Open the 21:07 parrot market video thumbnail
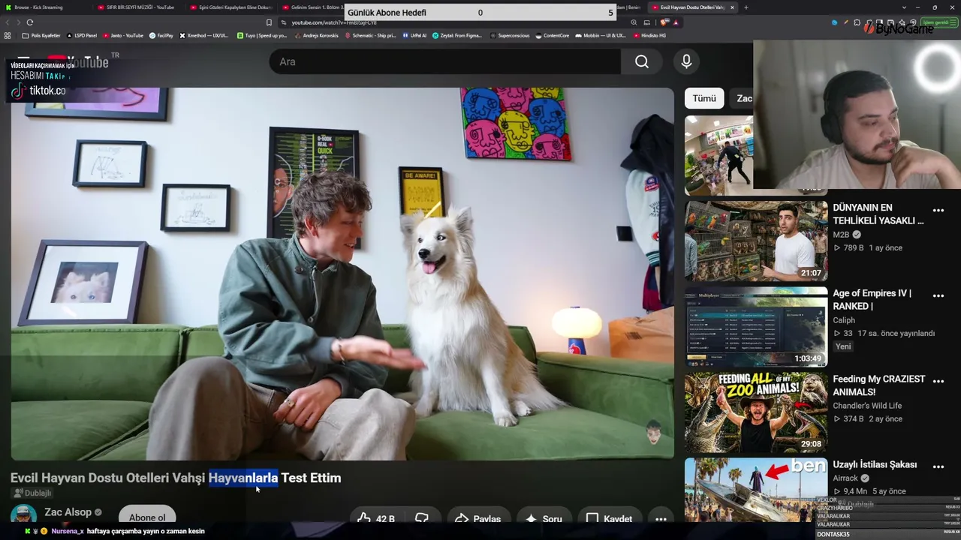The image size is (961, 540). (x=756, y=241)
